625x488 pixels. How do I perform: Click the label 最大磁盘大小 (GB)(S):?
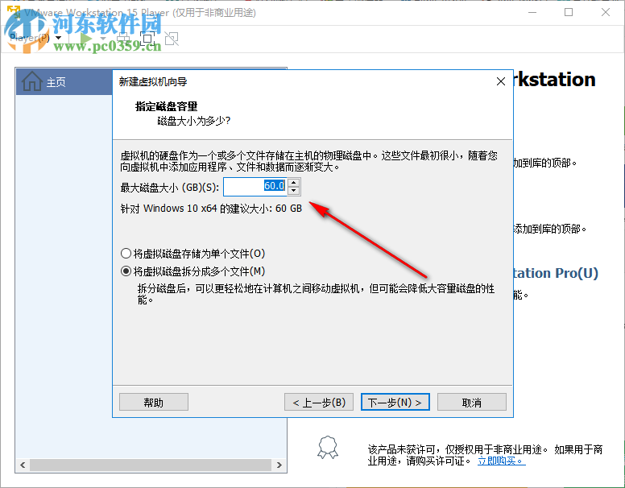point(169,188)
